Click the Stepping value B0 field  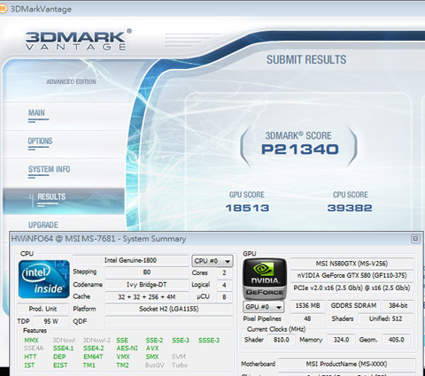(147, 272)
